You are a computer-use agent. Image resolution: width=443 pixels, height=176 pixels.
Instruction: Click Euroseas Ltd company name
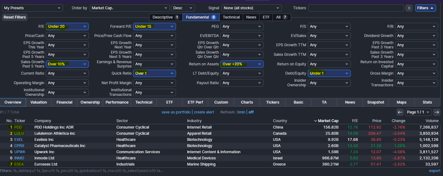[x=46, y=164]
